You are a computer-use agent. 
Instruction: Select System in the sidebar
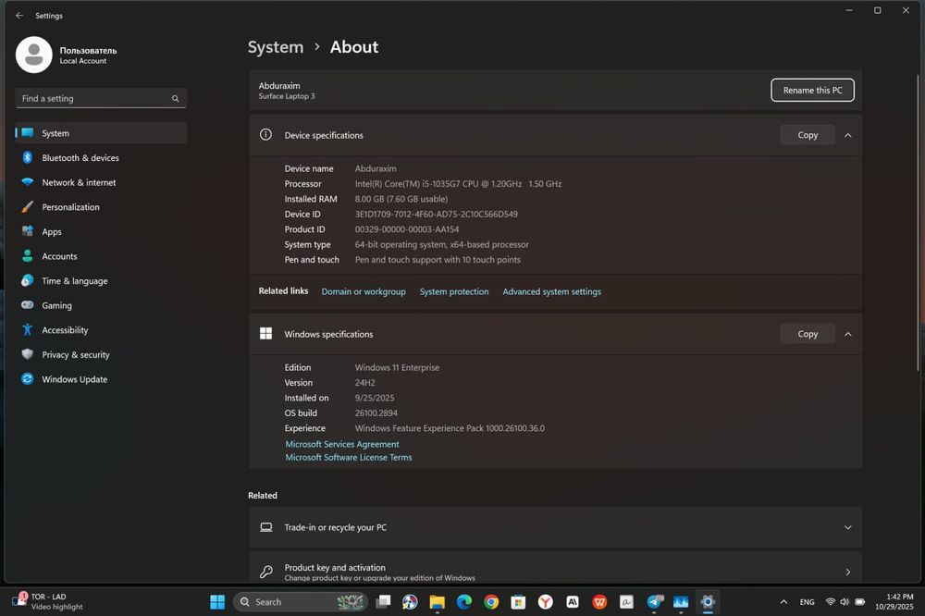(x=101, y=133)
